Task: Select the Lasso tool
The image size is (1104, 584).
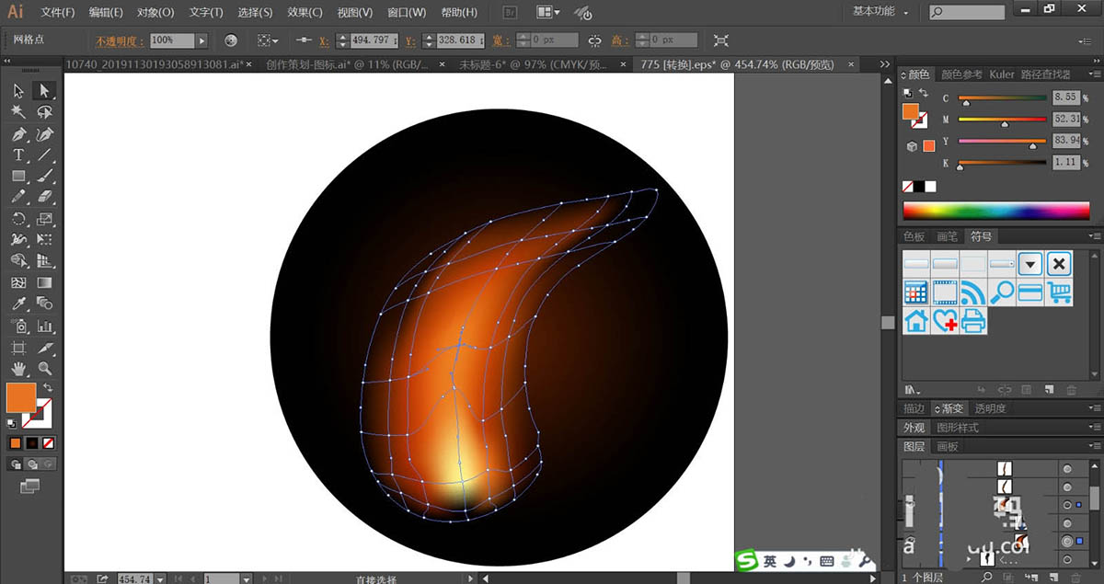Action: coord(44,111)
